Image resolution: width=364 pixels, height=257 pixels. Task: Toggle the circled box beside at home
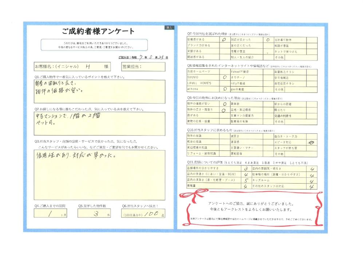coord(225,89)
